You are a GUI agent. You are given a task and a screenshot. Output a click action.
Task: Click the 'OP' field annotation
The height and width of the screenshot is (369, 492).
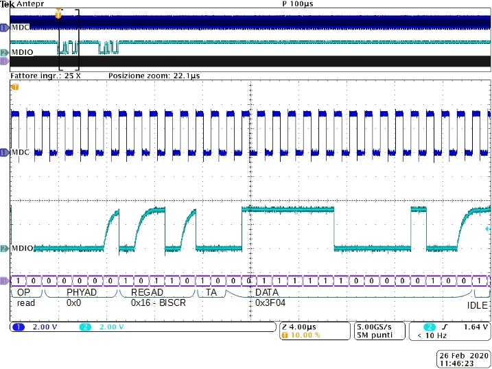coord(23,292)
